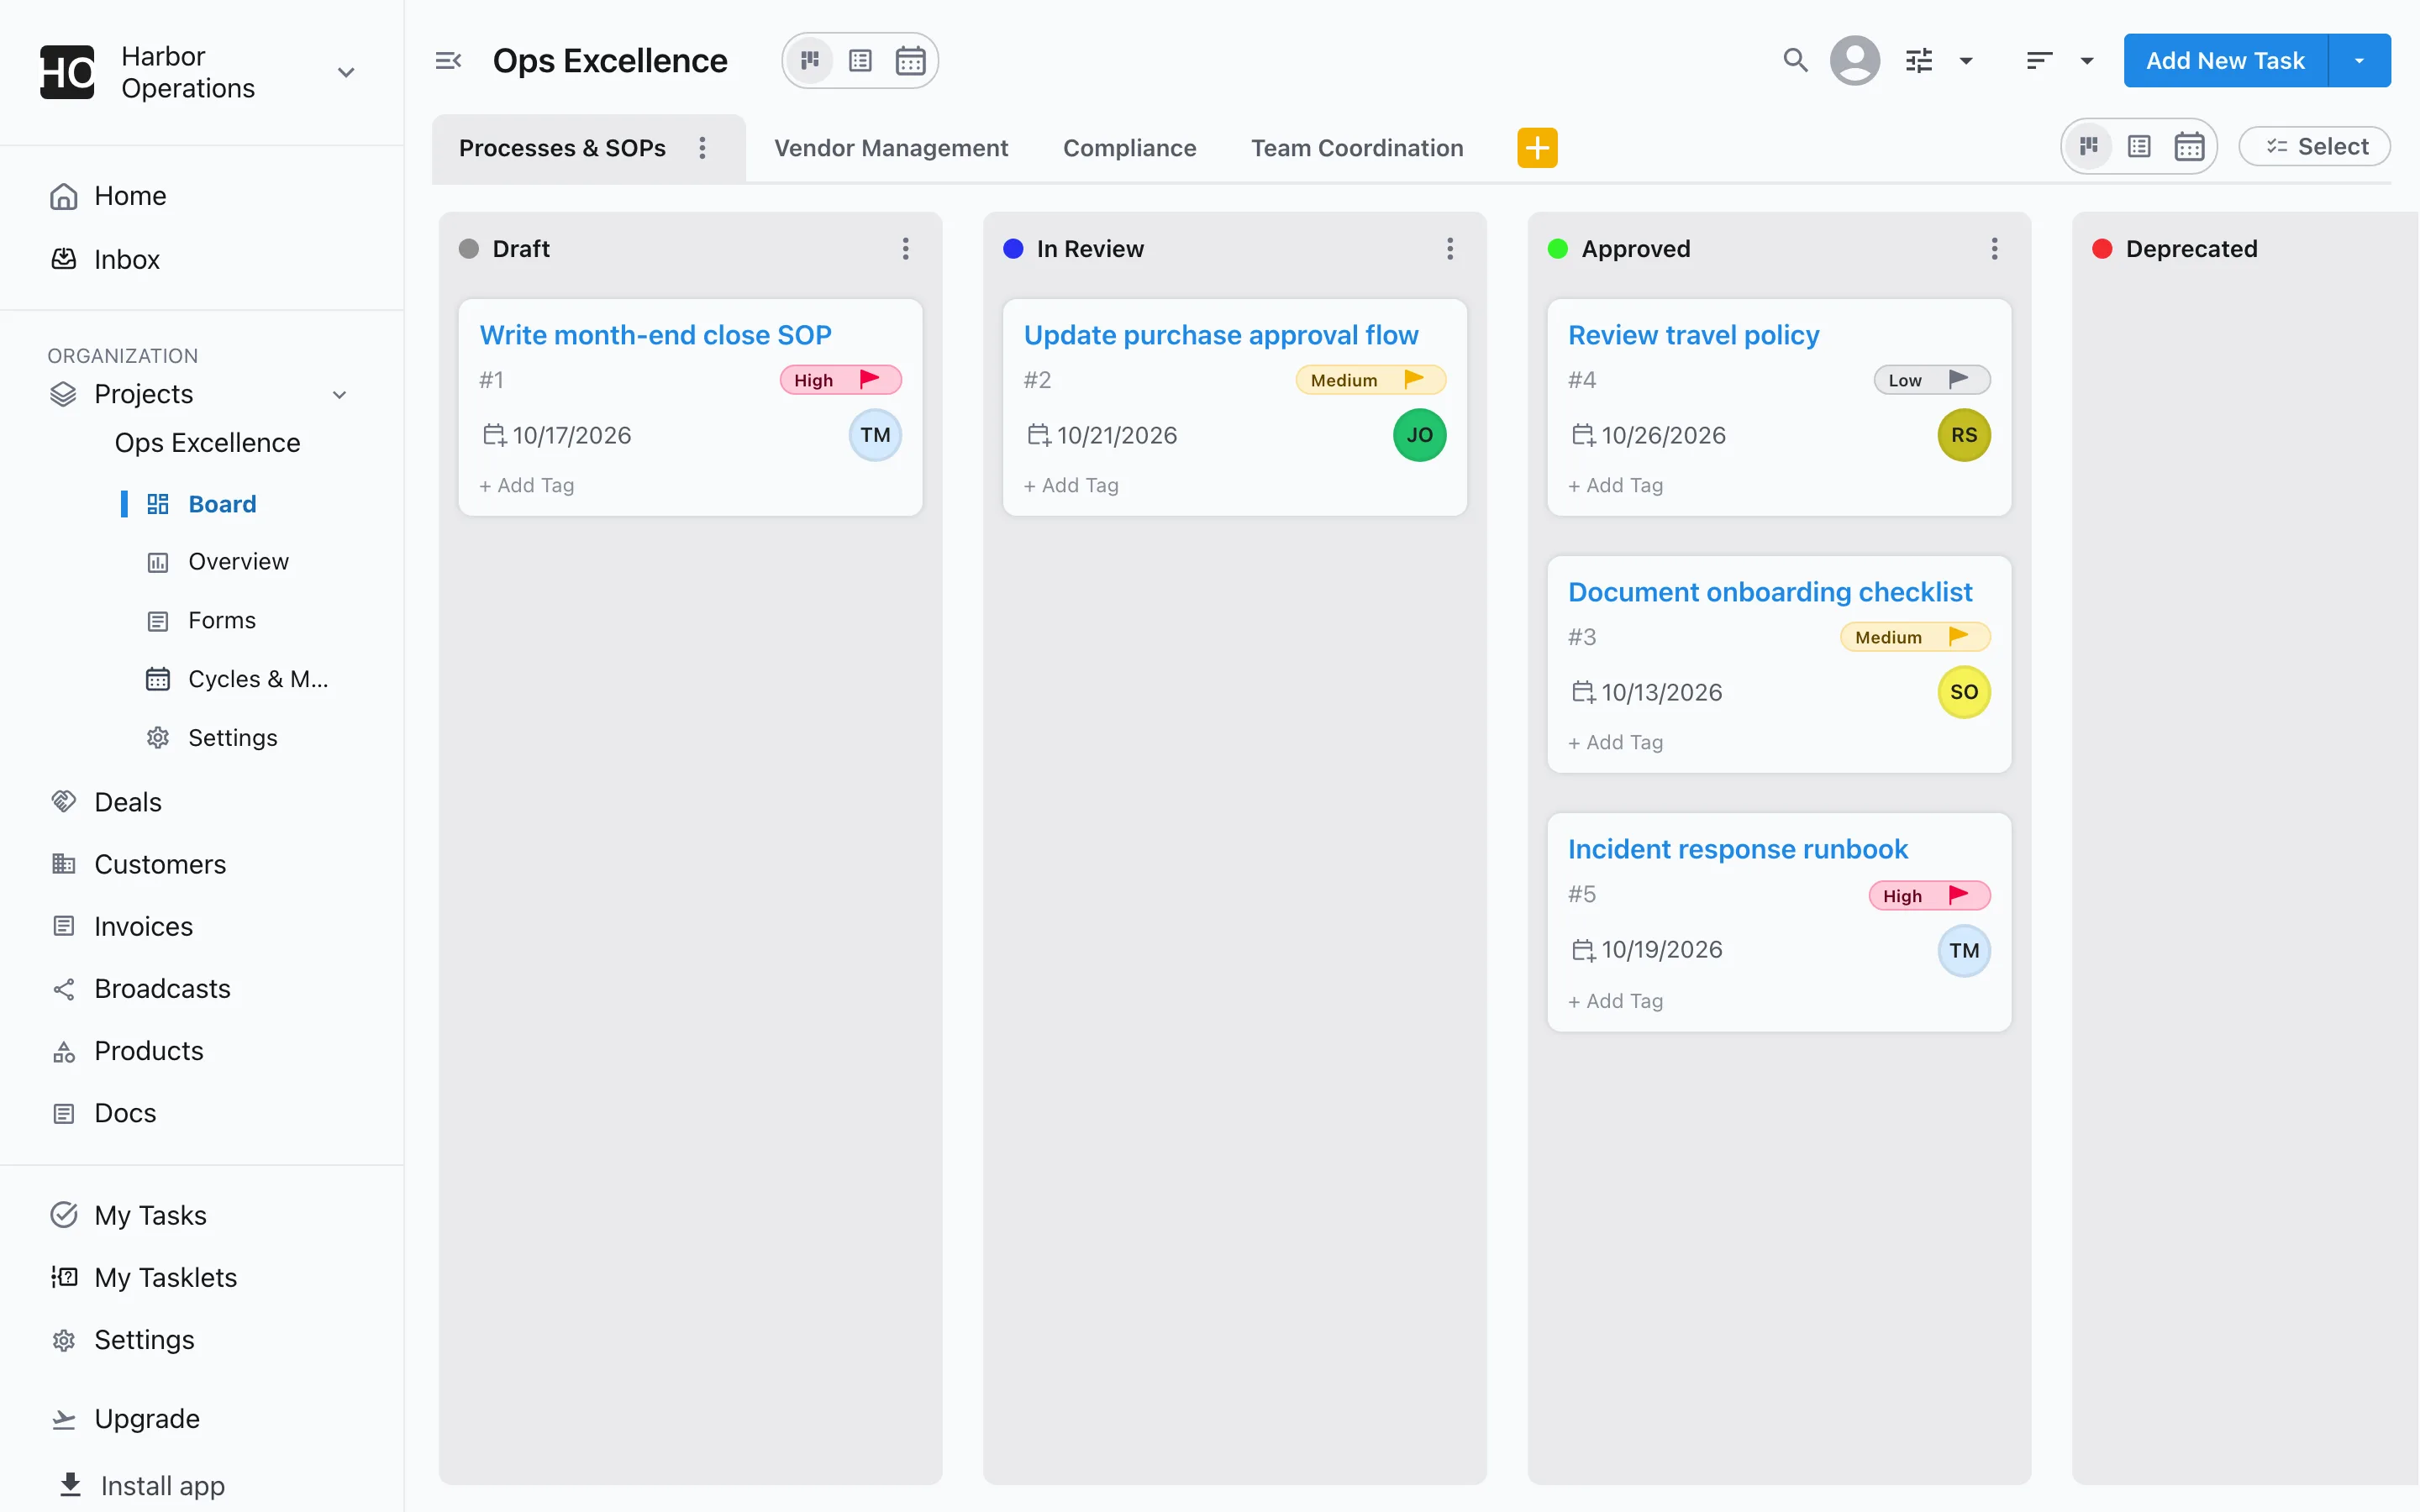The image size is (2420, 1512).
Task: Click the Select button
Action: [2314, 147]
